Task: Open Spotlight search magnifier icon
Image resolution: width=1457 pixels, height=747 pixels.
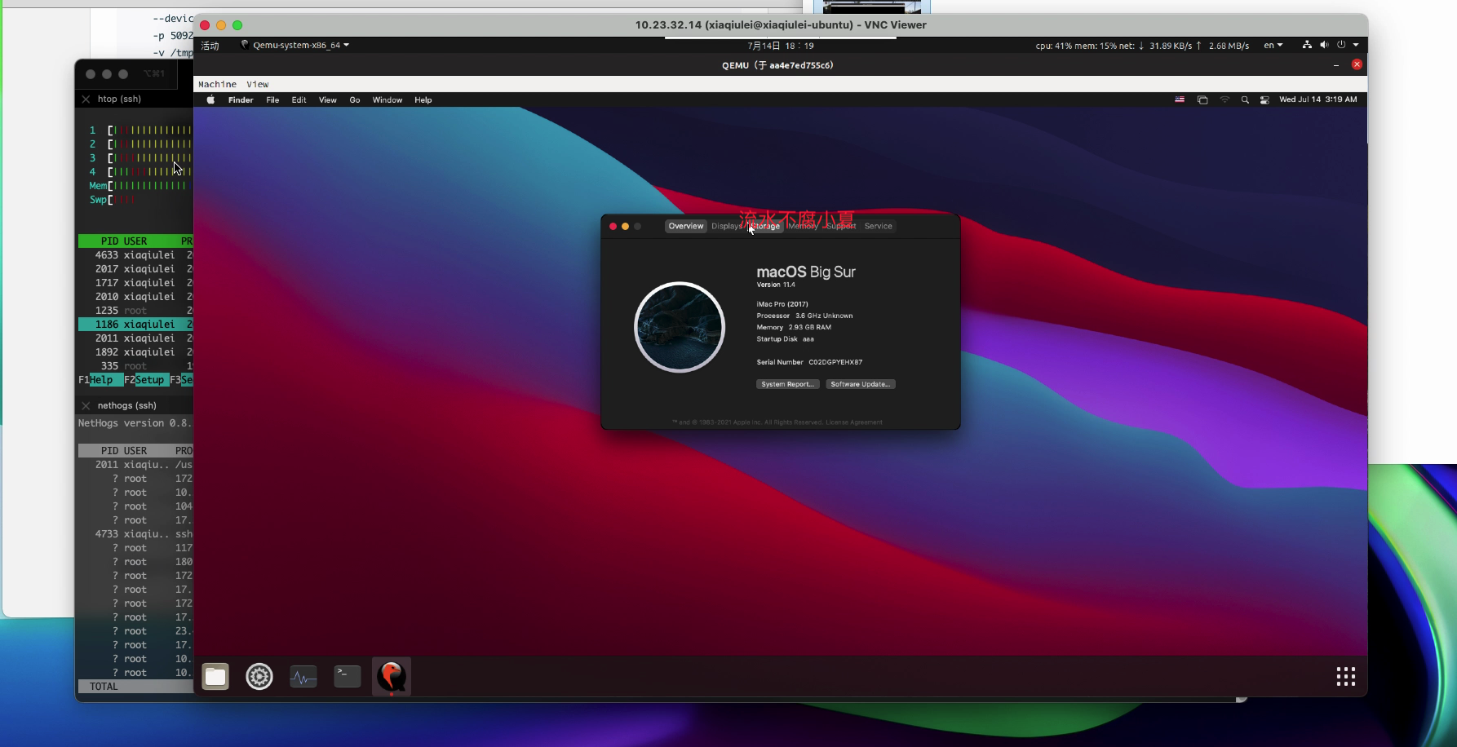Action: [1245, 99]
